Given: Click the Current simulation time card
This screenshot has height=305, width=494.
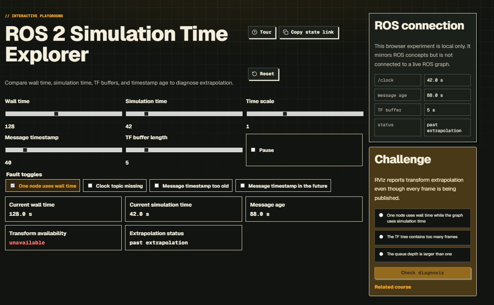Looking at the screenshot, I should click(184, 209).
